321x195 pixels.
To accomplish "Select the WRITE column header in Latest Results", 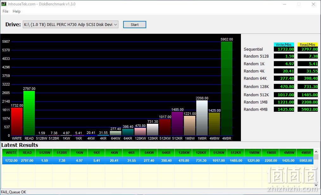I will coord(10,153).
